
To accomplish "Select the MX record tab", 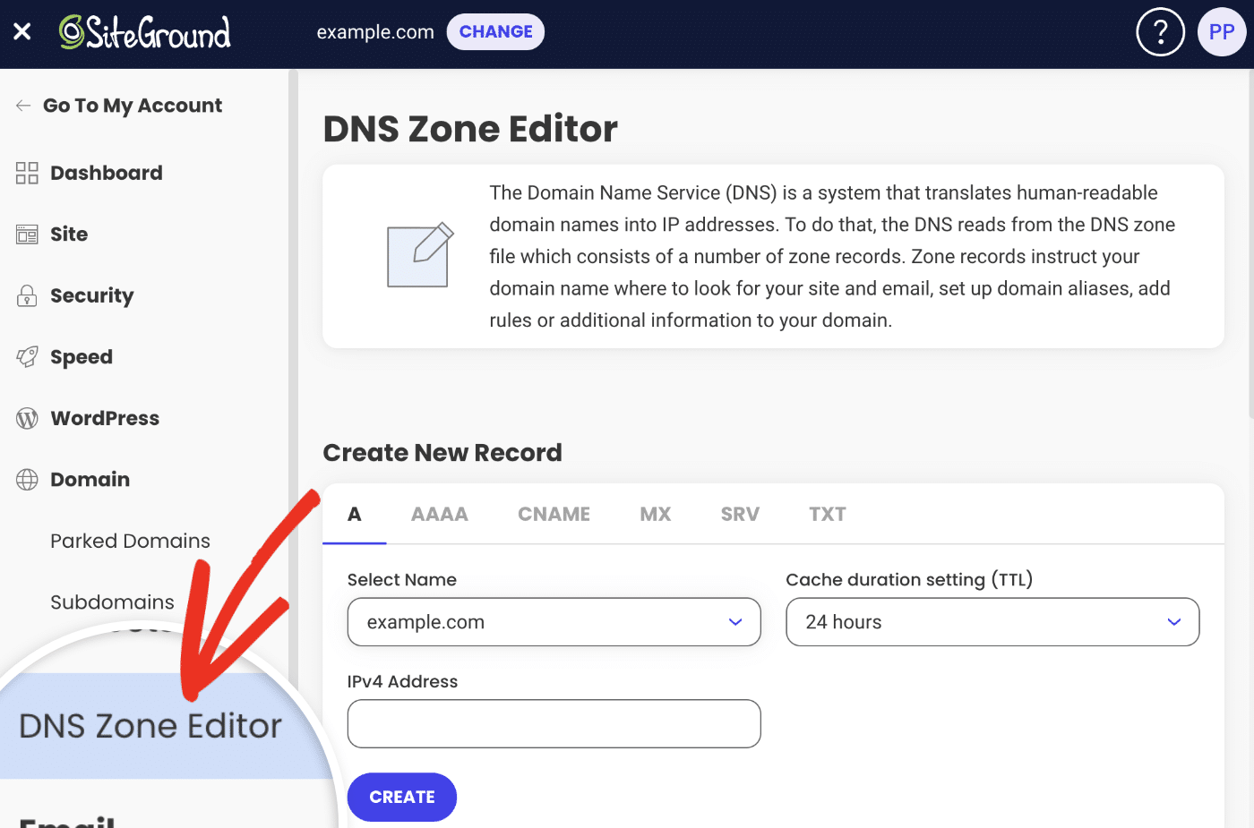I will pos(655,515).
